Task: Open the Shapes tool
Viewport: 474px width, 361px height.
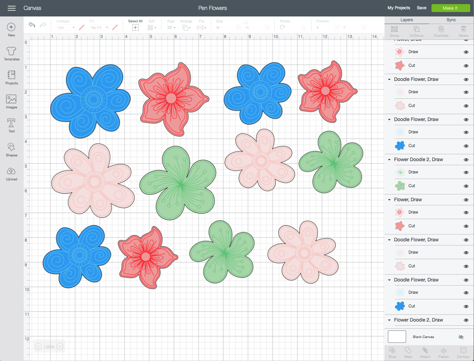Action: 11,149
